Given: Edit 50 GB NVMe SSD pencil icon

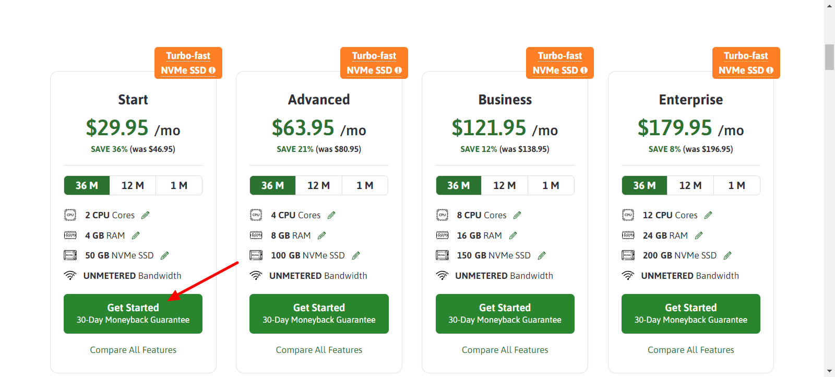Looking at the screenshot, I should [x=165, y=255].
